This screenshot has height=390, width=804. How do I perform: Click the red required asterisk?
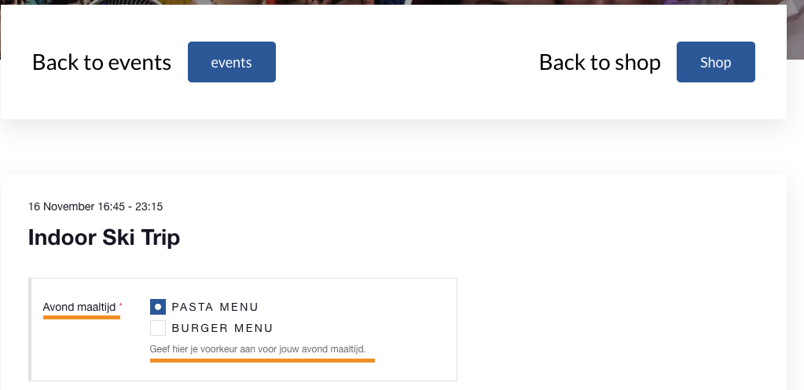[121, 305]
